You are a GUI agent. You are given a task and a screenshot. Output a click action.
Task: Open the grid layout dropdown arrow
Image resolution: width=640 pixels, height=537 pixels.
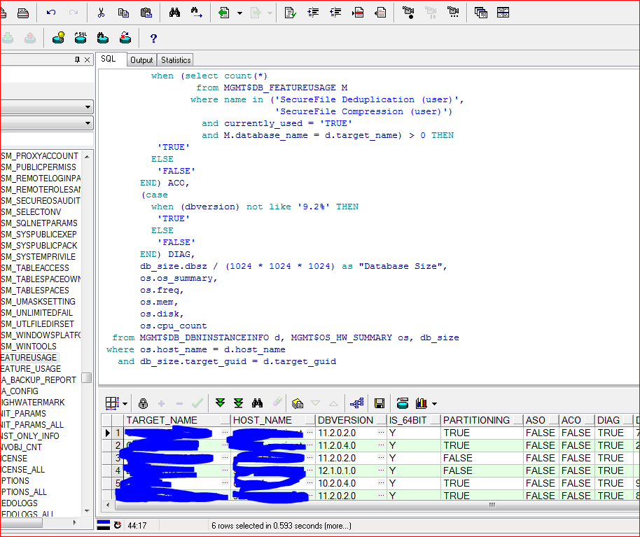tap(125, 403)
